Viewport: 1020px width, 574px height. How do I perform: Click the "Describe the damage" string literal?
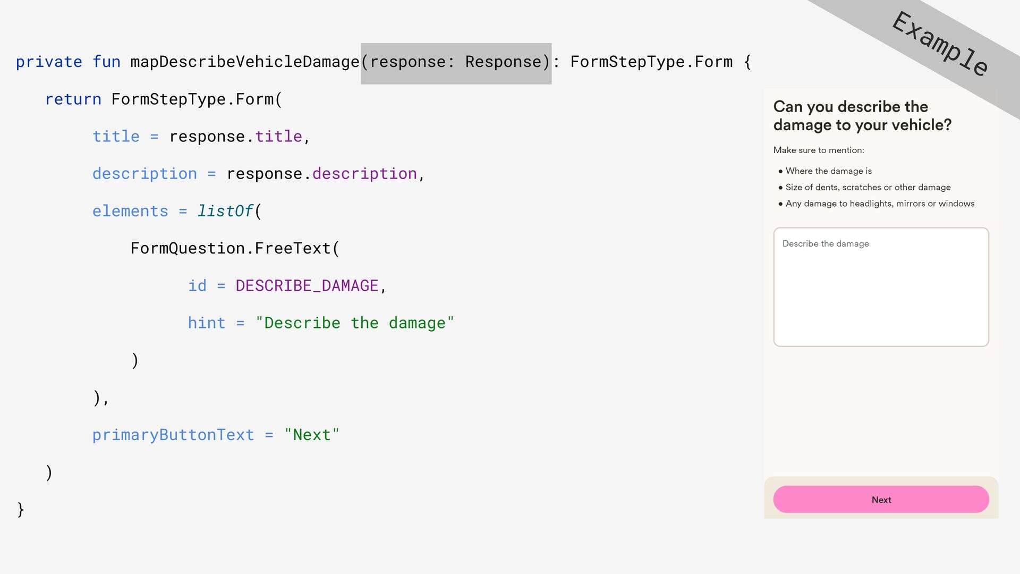[x=354, y=323]
